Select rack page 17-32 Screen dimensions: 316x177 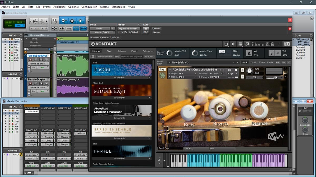click(x=253, y=62)
